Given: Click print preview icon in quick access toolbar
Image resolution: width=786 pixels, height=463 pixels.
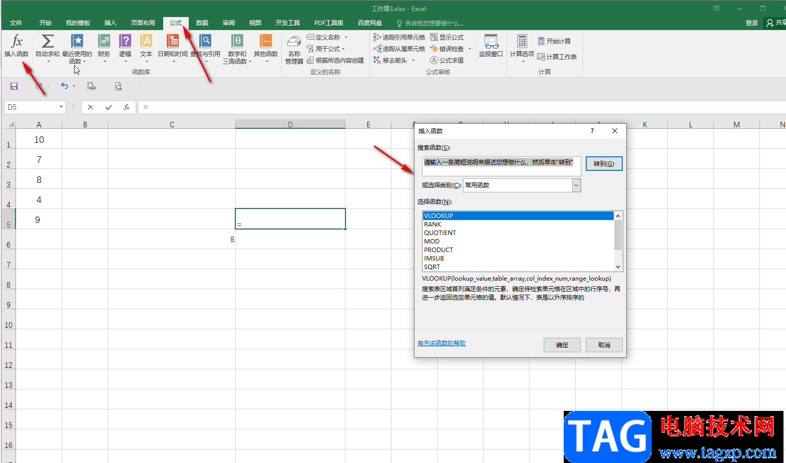Looking at the screenshot, I should (118, 86).
